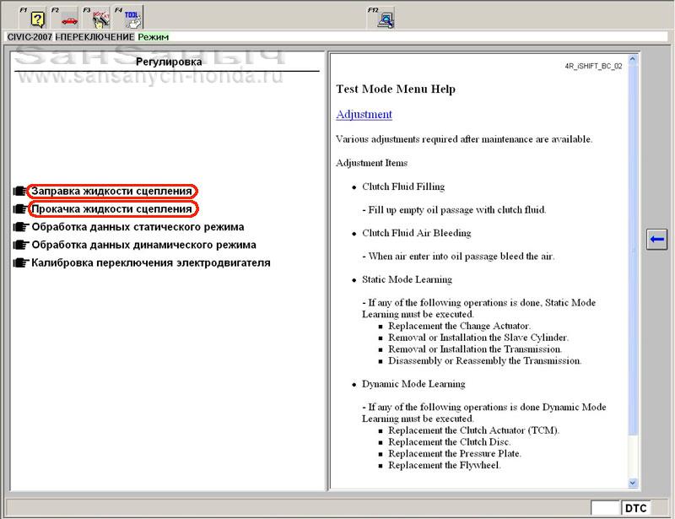Click the i-ПЕРЕКЛЮЧЕНИЕ text in breadcrumb bar
This screenshot has height=519, width=675.
tap(94, 37)
